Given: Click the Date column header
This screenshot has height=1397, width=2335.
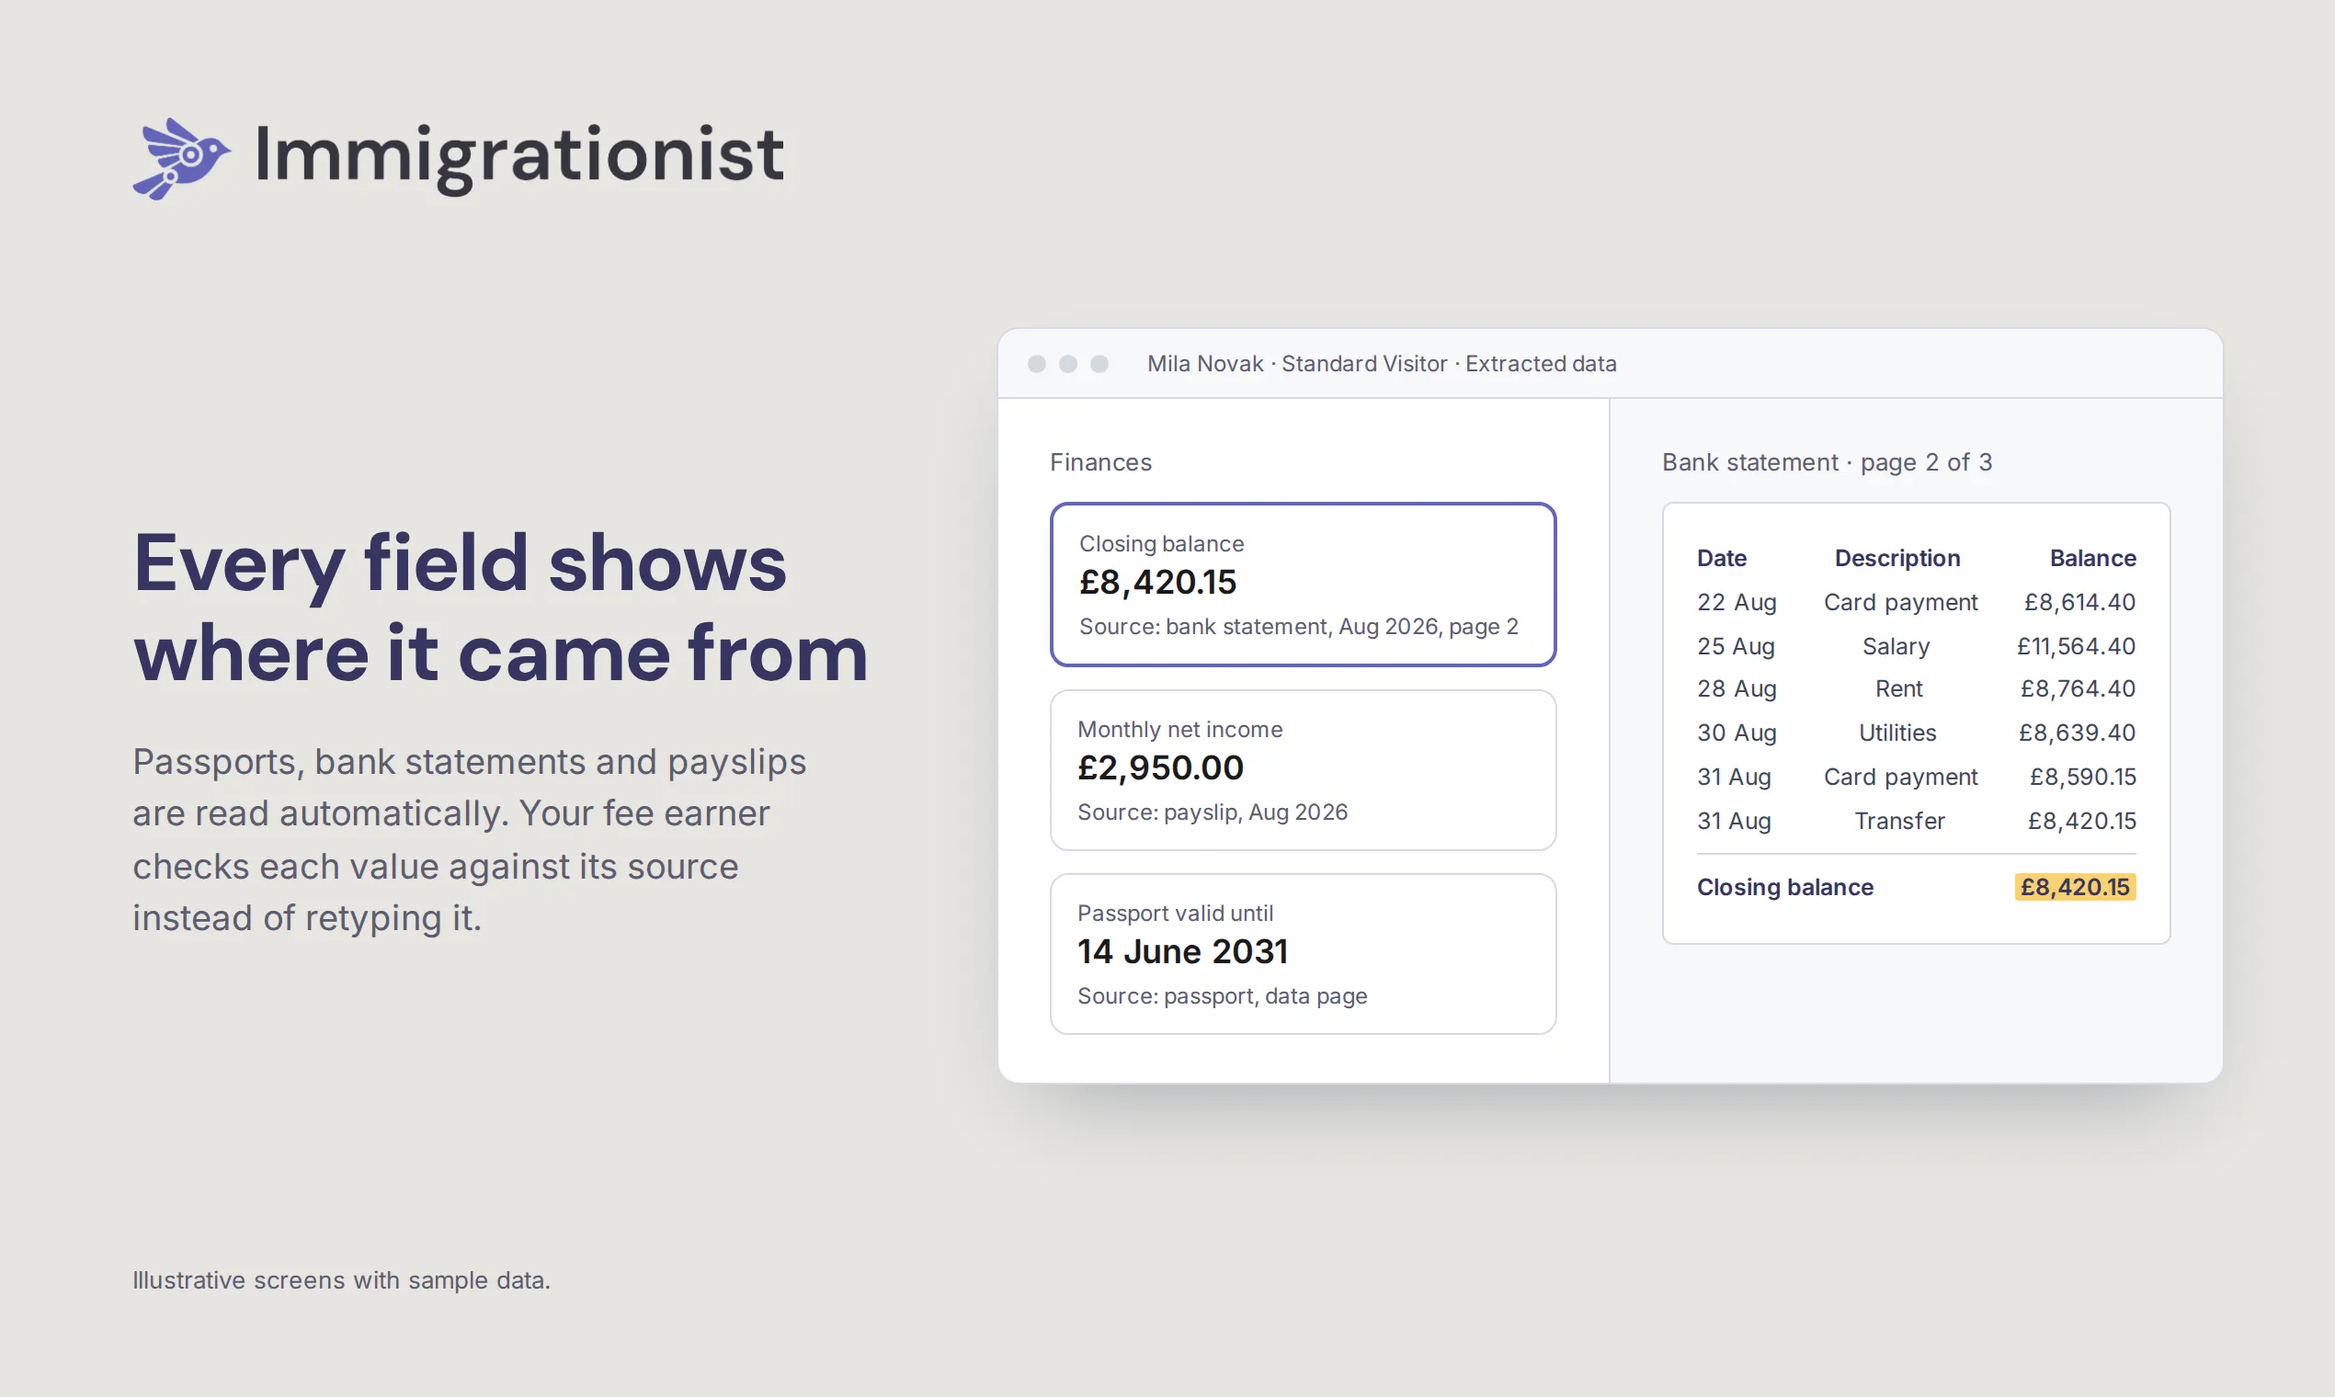Looking at the screenshot, I should (x=1721, y=558).
